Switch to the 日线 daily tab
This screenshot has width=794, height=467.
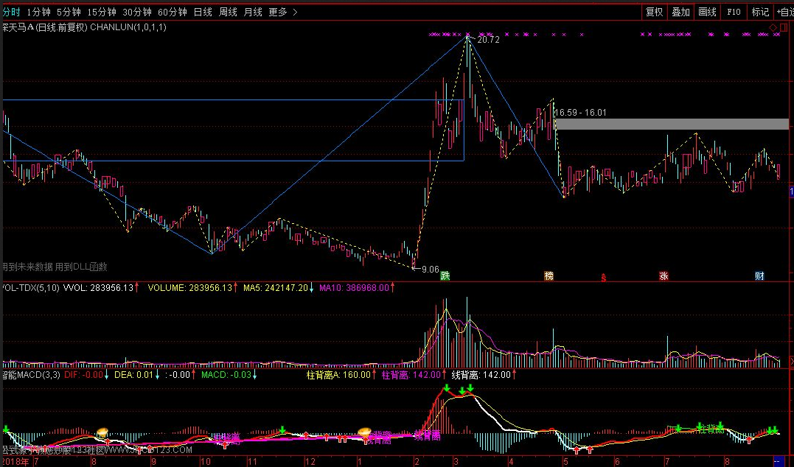pyautogui.click(x=203, y=12)
